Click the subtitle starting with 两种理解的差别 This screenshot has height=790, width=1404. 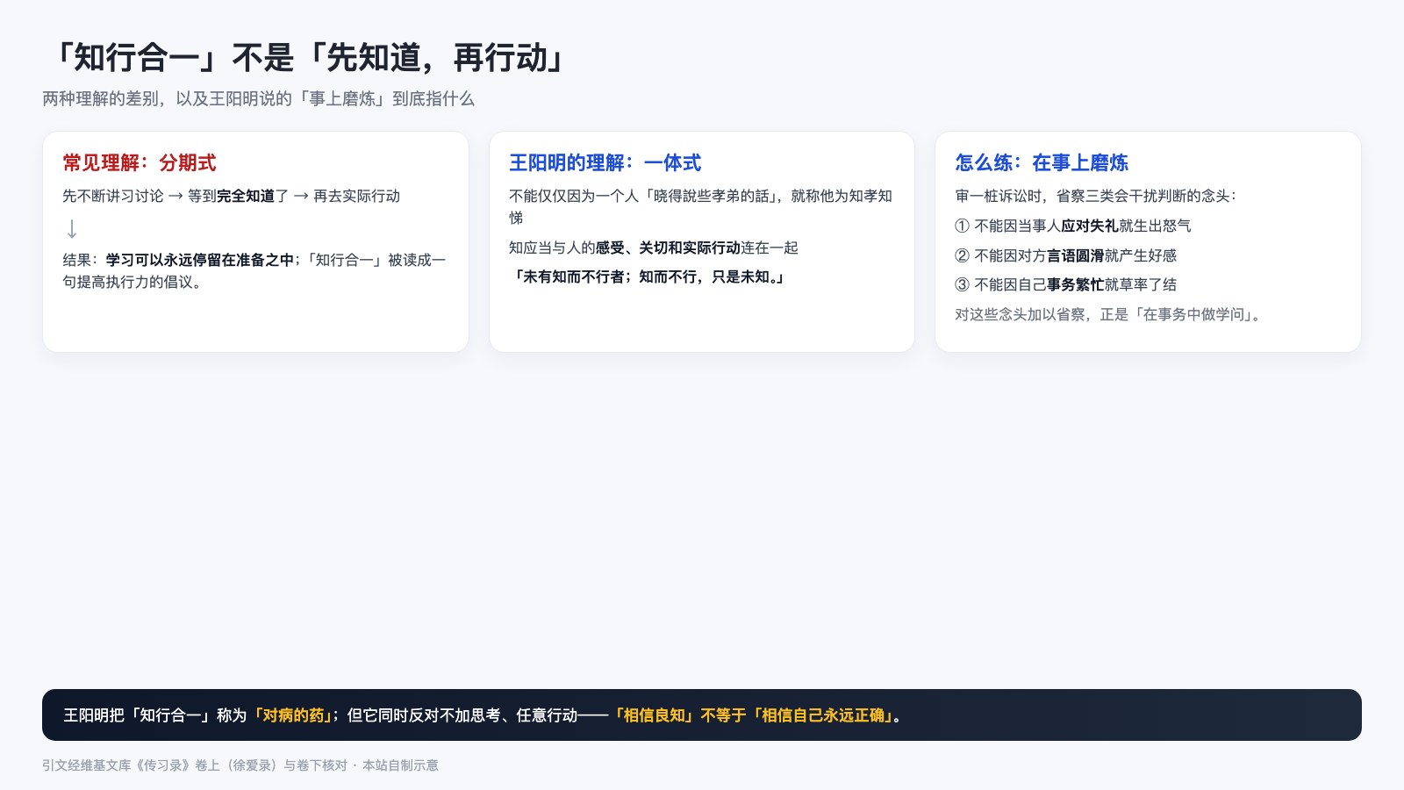coord(258,99)
